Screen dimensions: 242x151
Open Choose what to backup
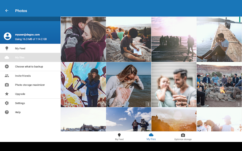(x=30, y=66)
